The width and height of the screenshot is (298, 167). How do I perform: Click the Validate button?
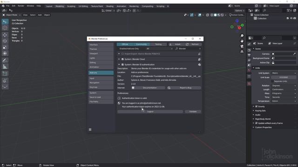pos(193,111)
